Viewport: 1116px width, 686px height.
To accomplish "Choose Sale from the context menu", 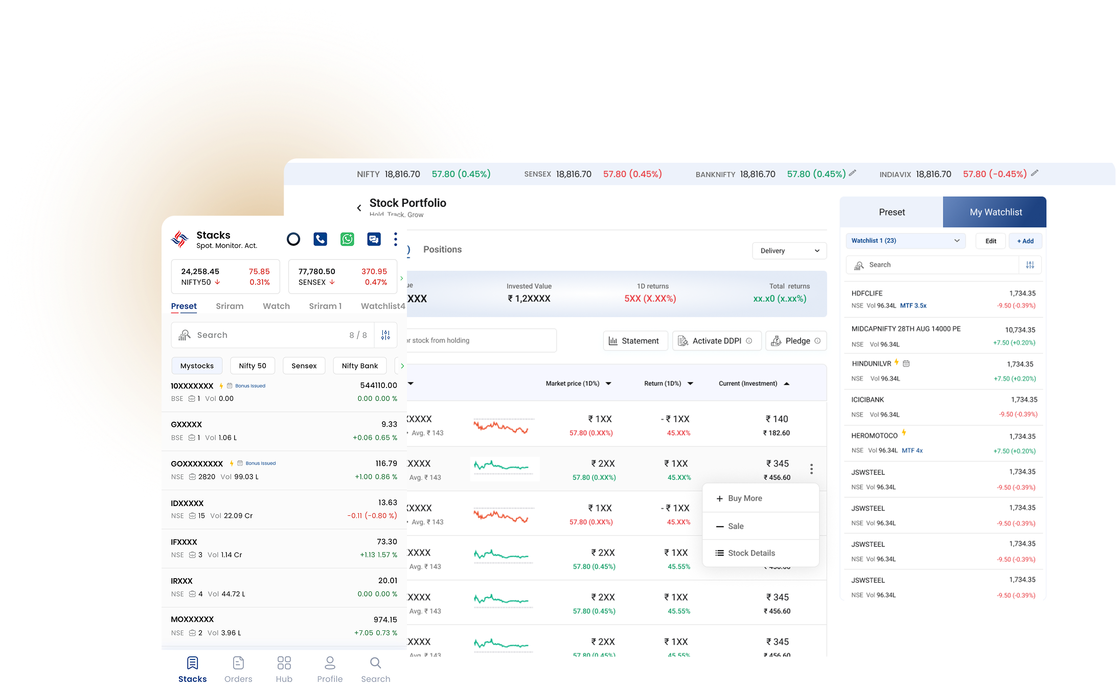I will coord(761,526).
